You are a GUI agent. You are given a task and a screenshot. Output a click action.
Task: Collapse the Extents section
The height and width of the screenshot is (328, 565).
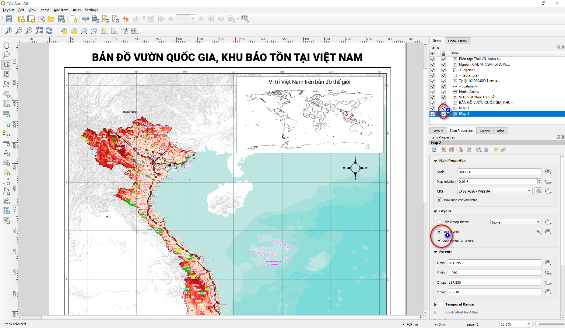[435, 252]
